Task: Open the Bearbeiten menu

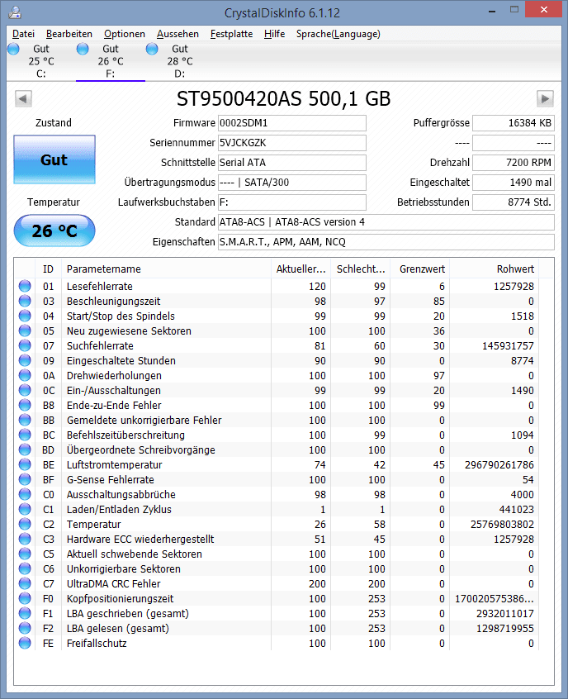Action: (69, 34)
